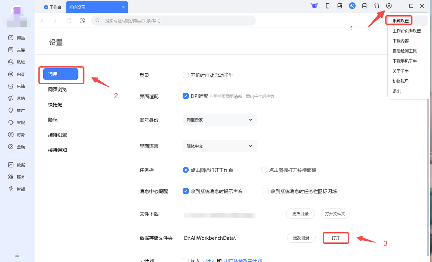Go forward with the right arrow navigation icon
Image resolution: width=432 pixels, height=262 pixels.
(x=55, y=21)
